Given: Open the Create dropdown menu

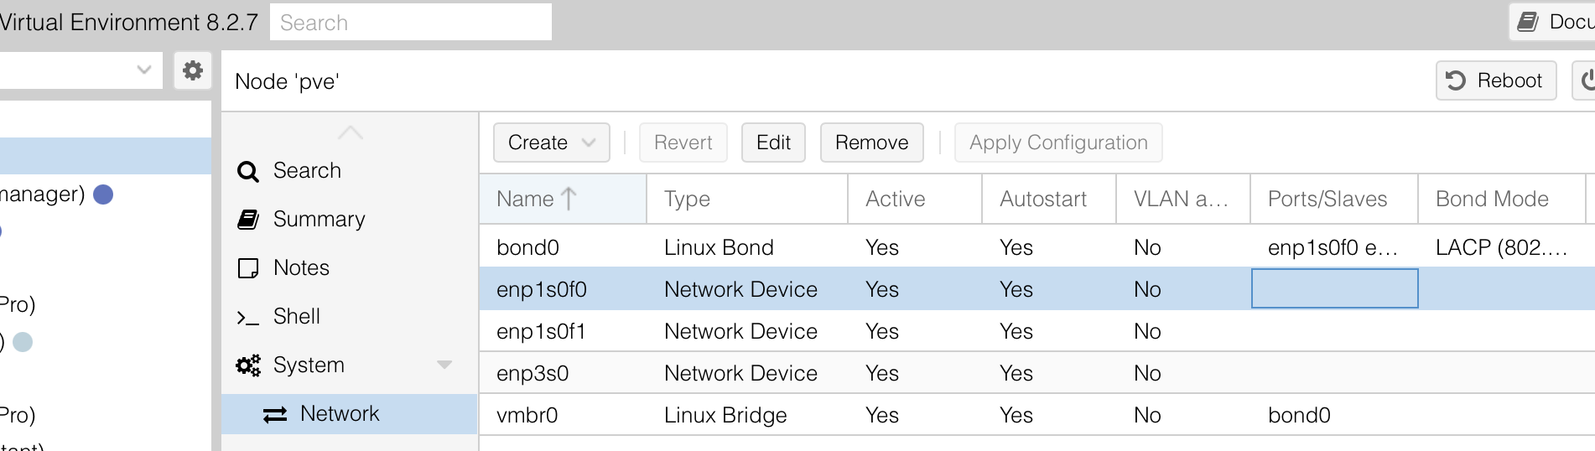Looking at the screenshot, I should pos(551,143).
